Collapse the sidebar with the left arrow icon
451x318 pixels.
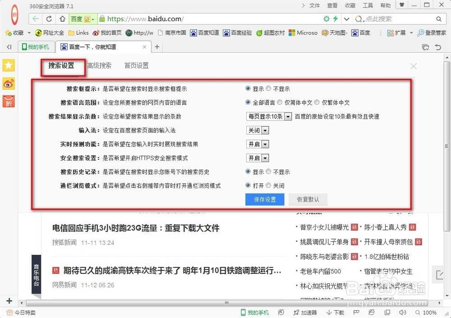coord(9,47)
